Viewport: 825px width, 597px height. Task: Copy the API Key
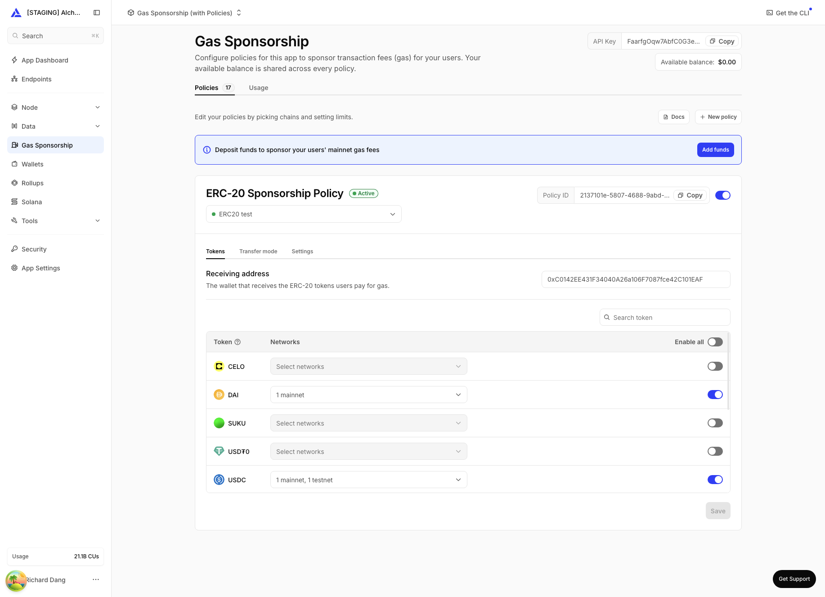pyautogui.click(x=722, y=41)
